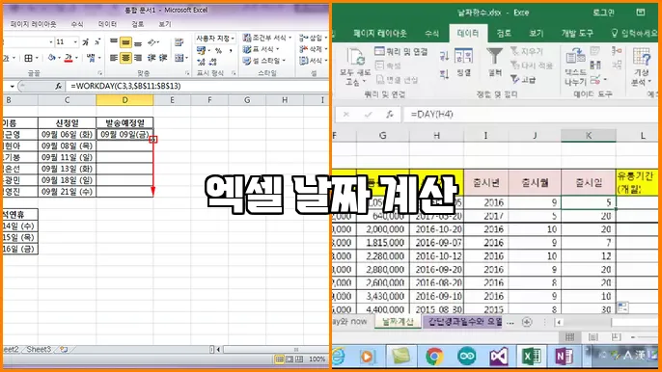Open 페이지 레이아웃 tab in left Excel
The height and width of the screenshot is (372, 662).
point(33,24)
